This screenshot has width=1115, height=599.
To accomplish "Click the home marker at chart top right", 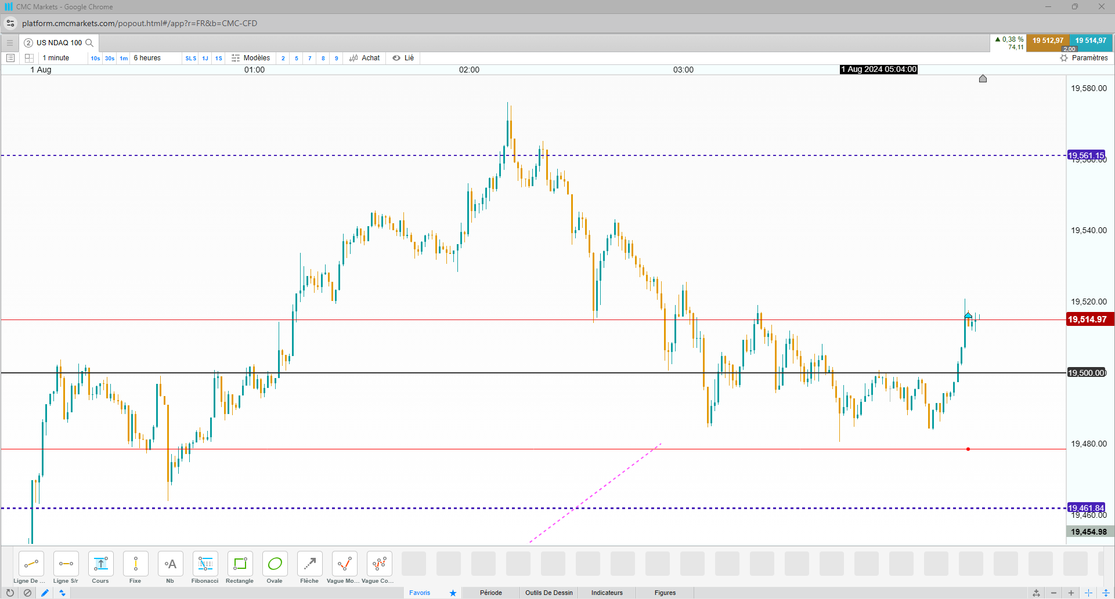I will (x=983, y=79).
